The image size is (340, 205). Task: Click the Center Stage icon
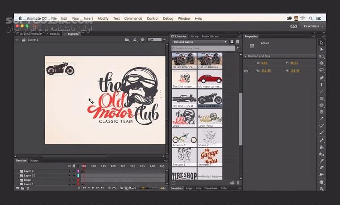click(142, 39)
